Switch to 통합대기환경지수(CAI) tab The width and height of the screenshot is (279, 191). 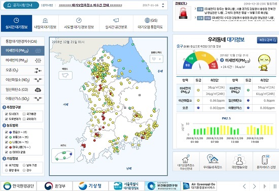[x=23, y=42]
